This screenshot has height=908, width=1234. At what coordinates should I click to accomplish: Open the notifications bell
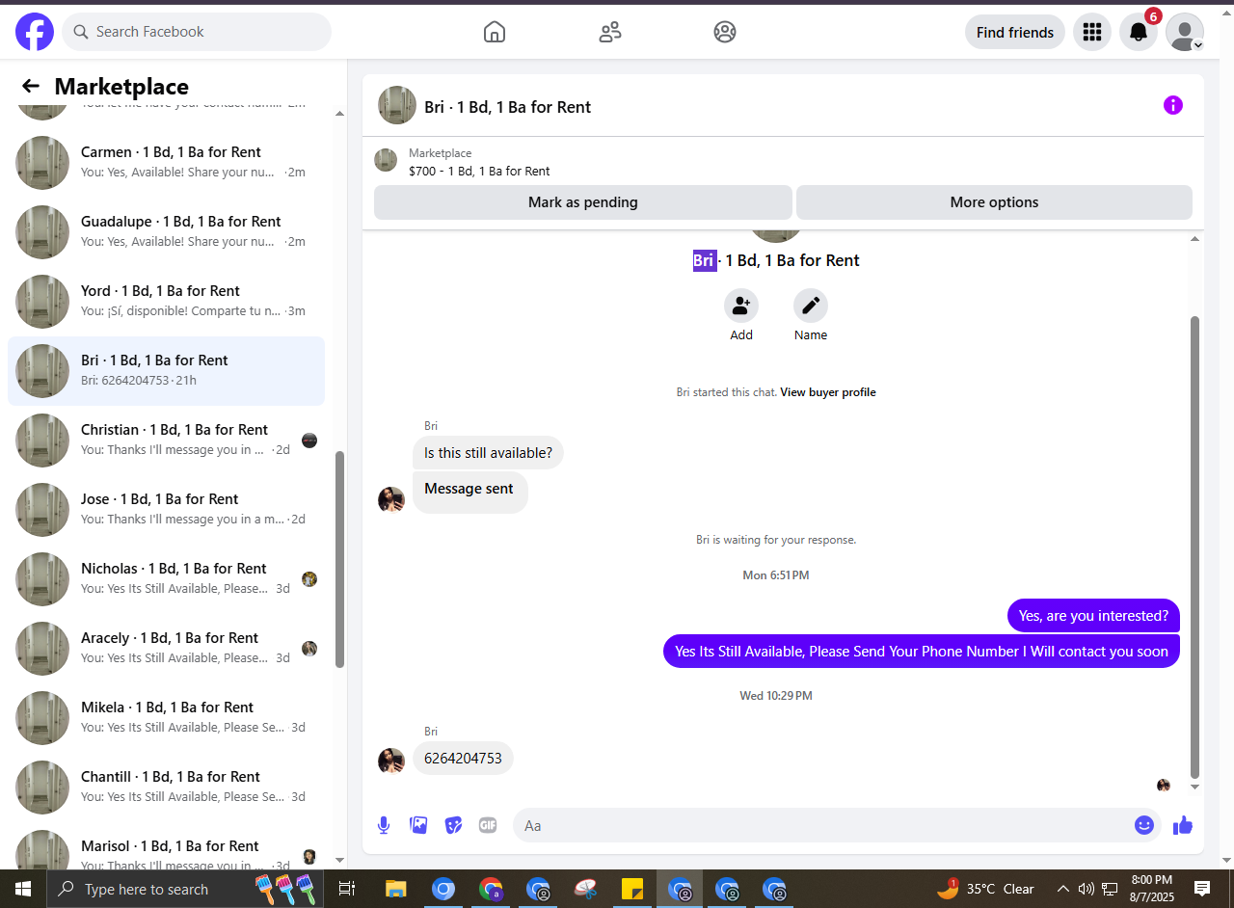(1139, 32)
